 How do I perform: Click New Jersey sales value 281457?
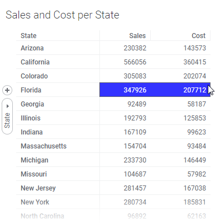(x=135, y=188)
